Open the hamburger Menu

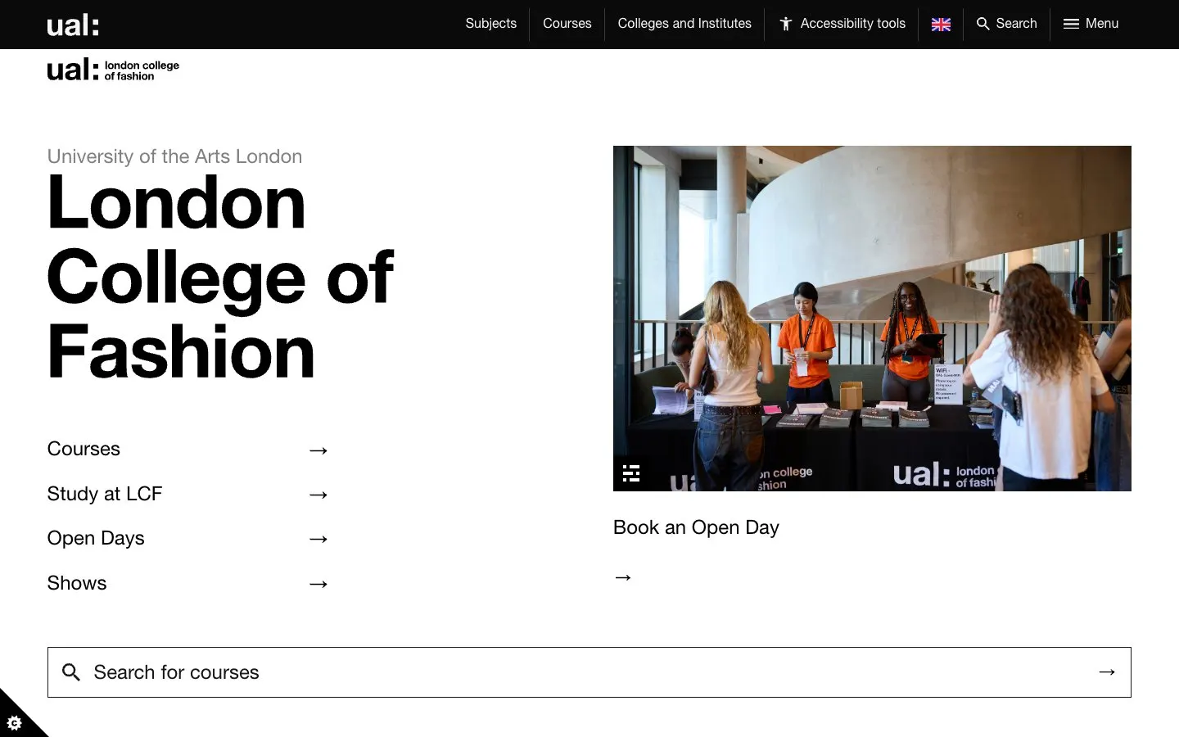pos(1091,24)
